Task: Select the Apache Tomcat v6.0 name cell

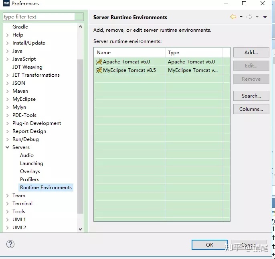Action: click(129, 62)
